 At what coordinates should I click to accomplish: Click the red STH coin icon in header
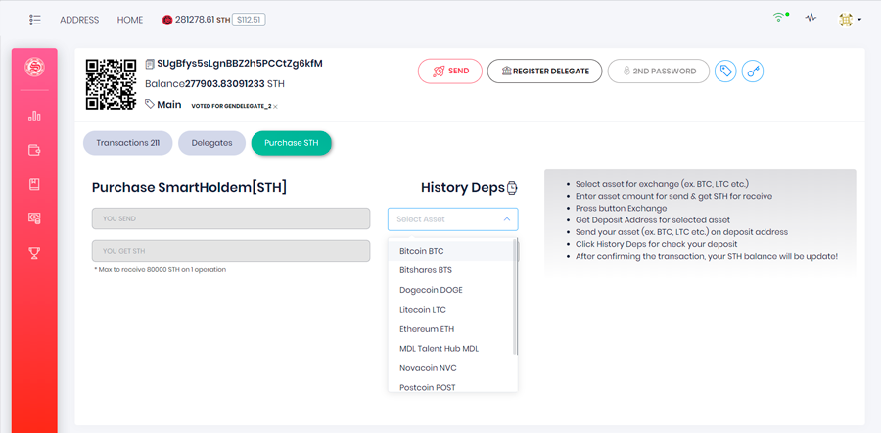pos(166,21)
